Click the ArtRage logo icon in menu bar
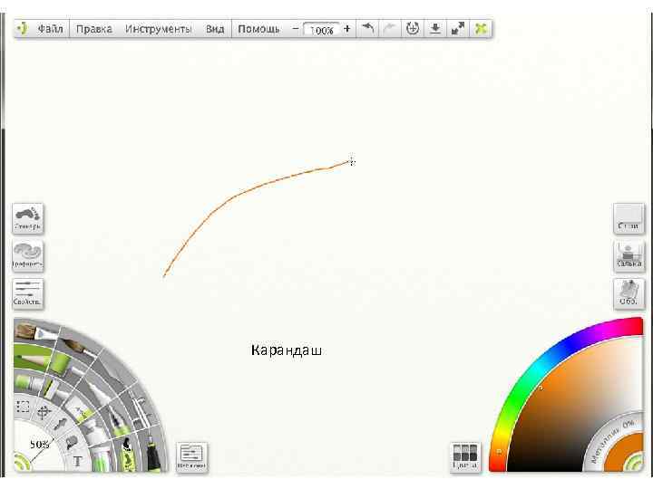The width and height of the screenshot is (653, 489). point(22,29)
